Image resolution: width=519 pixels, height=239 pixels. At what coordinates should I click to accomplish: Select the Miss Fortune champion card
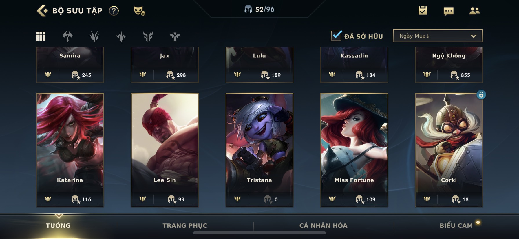[354, 150]
